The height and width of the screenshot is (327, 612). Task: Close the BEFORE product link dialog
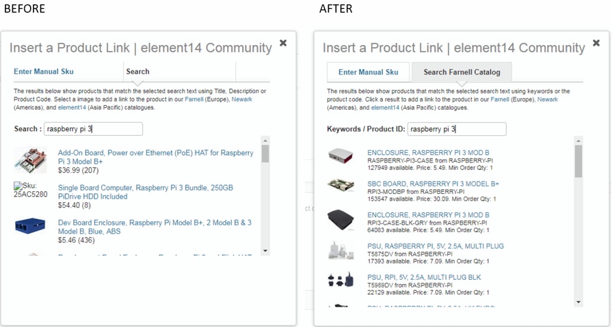pyautogui.click(x=283, y=44)
